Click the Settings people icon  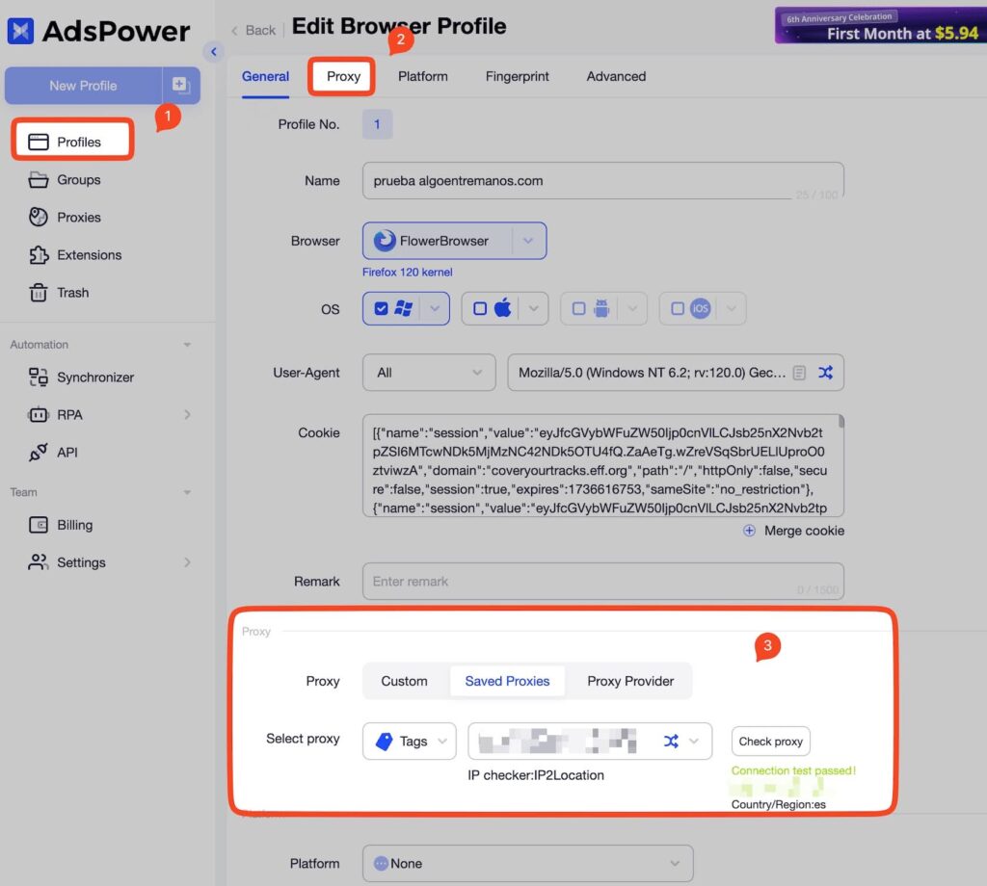(38, 562)
